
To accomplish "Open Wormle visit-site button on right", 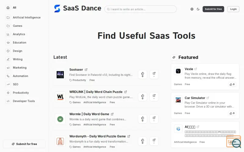I will tap(154, 119).
